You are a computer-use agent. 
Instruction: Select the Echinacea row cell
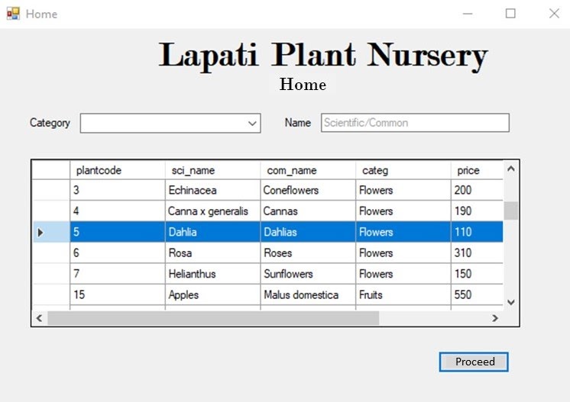click(x=212, y=191)
